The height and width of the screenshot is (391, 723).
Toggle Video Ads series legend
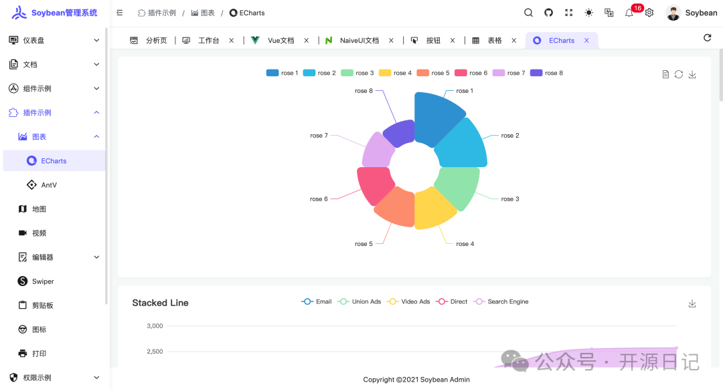[x=408, y=301]
